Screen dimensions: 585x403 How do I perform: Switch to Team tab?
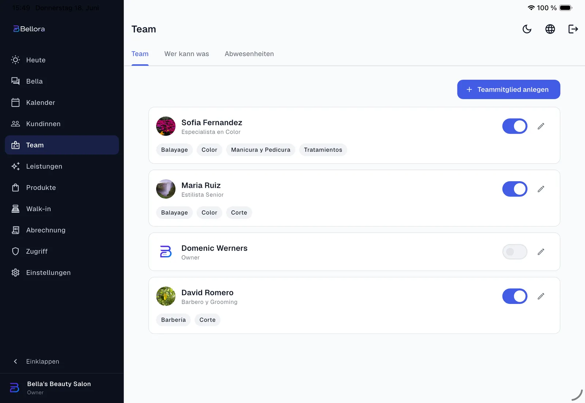140,54
